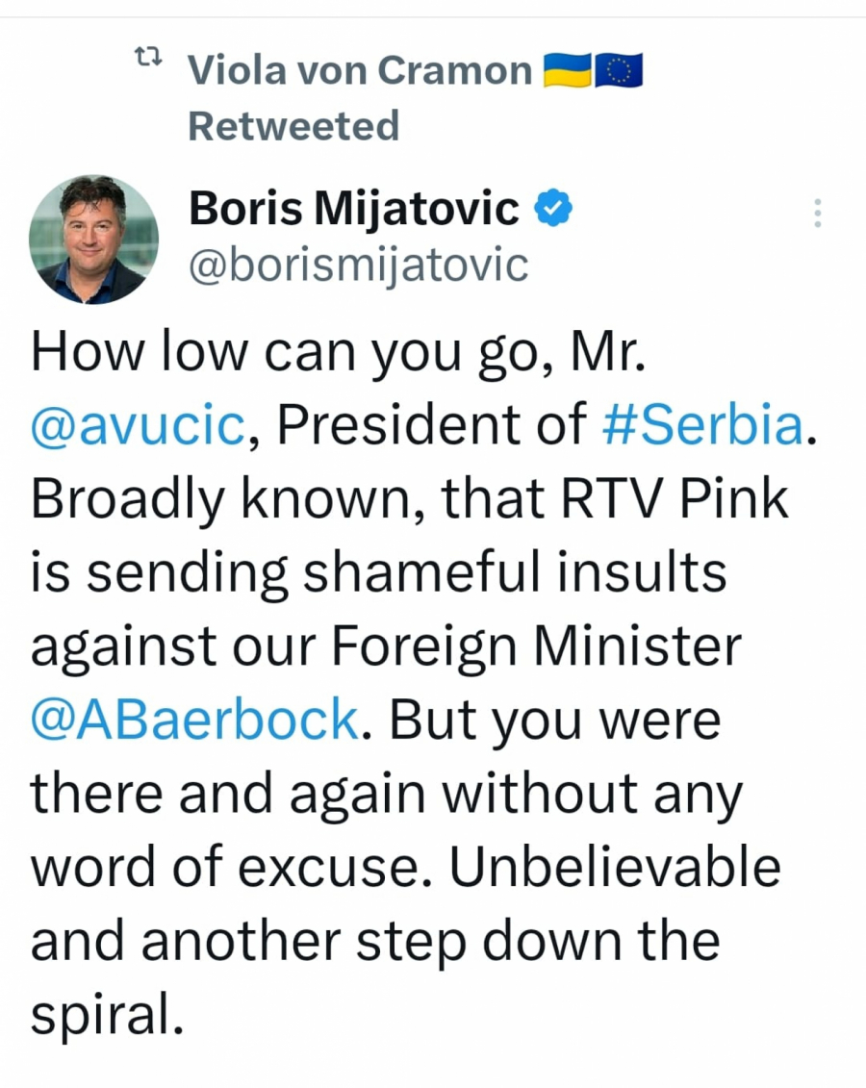The width and height of the screenshot is (866, 1088).
Task: Click the phrase "Foreign Minister" in tweet
Action: [537, 647]
